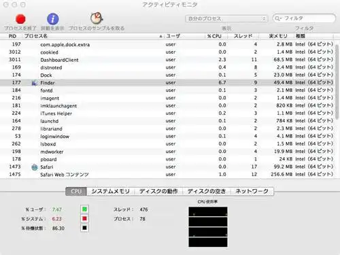Image resolution: width=340 pixels, height=255 pixels.
Task: Select the mdworker process row
Action: pos(167,152)
